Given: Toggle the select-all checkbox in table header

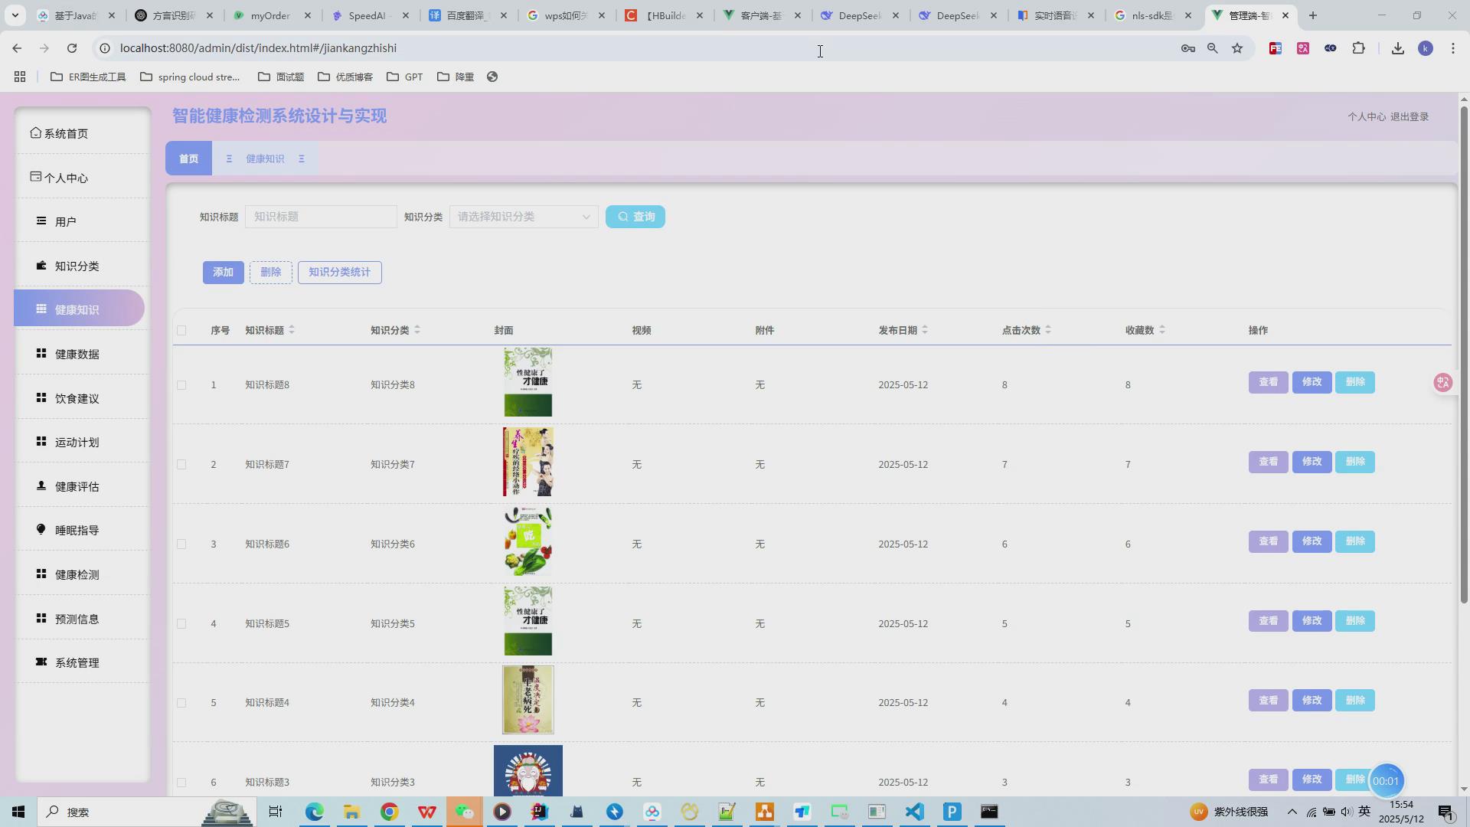Looking at the screenshot, I should 181,331.
